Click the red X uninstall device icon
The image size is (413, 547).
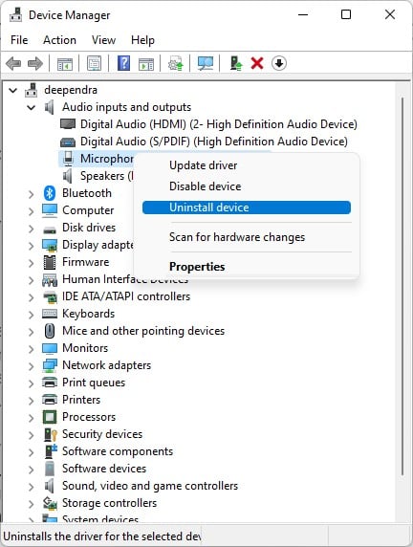(x=257, y=63)
